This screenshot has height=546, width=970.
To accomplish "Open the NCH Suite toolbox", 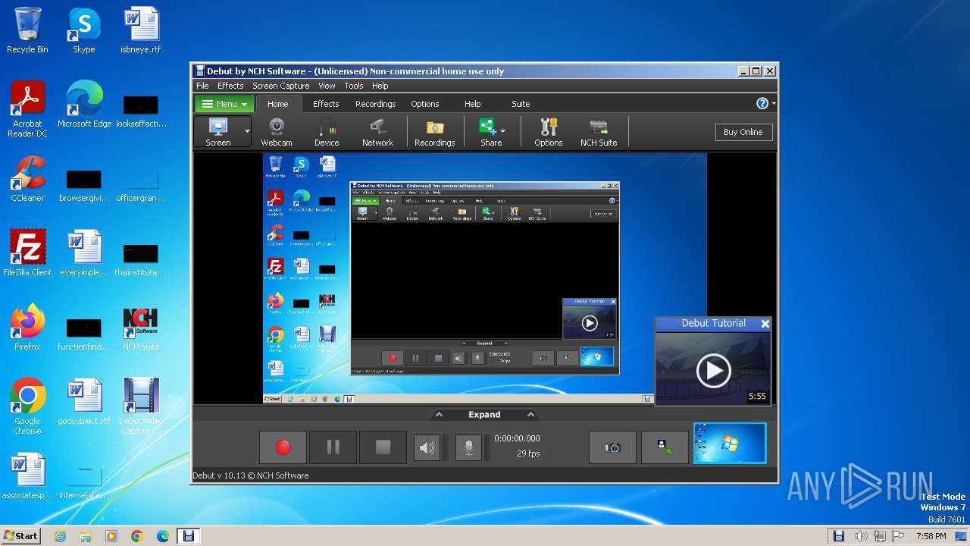I will 599,131.
